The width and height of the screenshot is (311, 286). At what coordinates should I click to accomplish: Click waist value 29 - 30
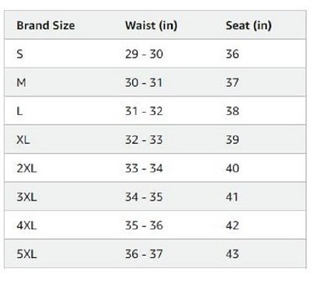(144, 54)
